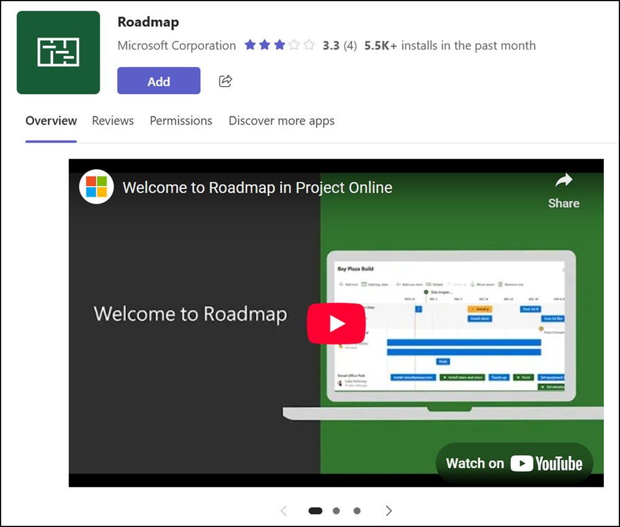Image resolution: width=620 pixels, height=527 pixels.
Task: Switch to the Reviews tab
Action: point(112,121)
